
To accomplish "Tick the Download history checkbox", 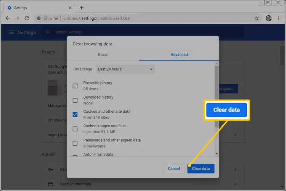I will (x=75, y=100).
